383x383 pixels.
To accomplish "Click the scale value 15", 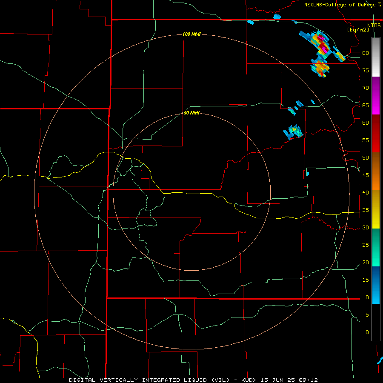I will click(x=366, y=280).
